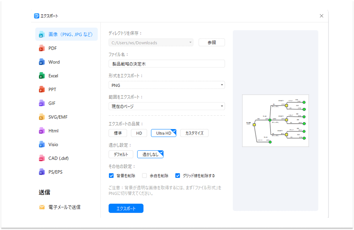Open the 範囲をエクスポート dropdown
This screenshot has width=354, height=230.
coord(167,106)
